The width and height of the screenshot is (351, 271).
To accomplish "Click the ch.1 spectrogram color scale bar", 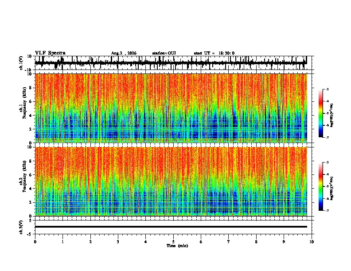I will (x=320, y=113).
